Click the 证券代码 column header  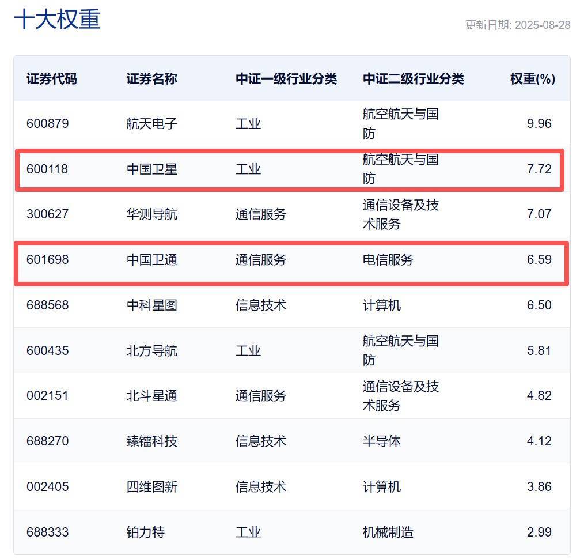(x=51, y=79)
